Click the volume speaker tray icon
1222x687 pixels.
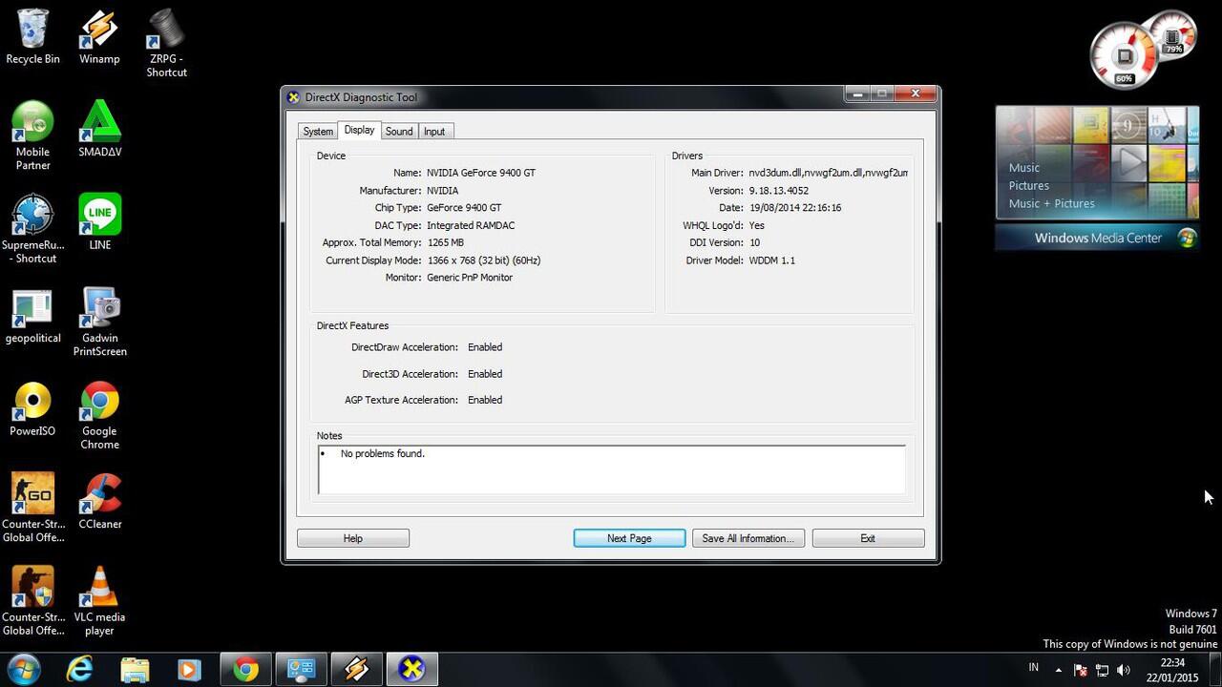[1124, 670]
